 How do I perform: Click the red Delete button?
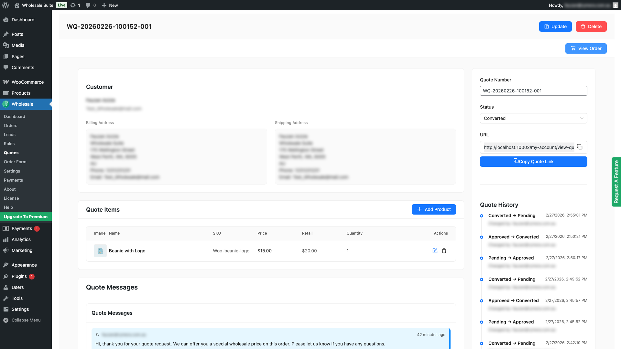591,26
